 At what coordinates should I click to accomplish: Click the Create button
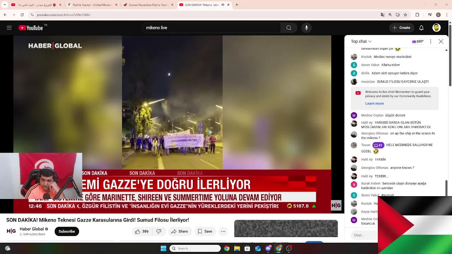402,28
